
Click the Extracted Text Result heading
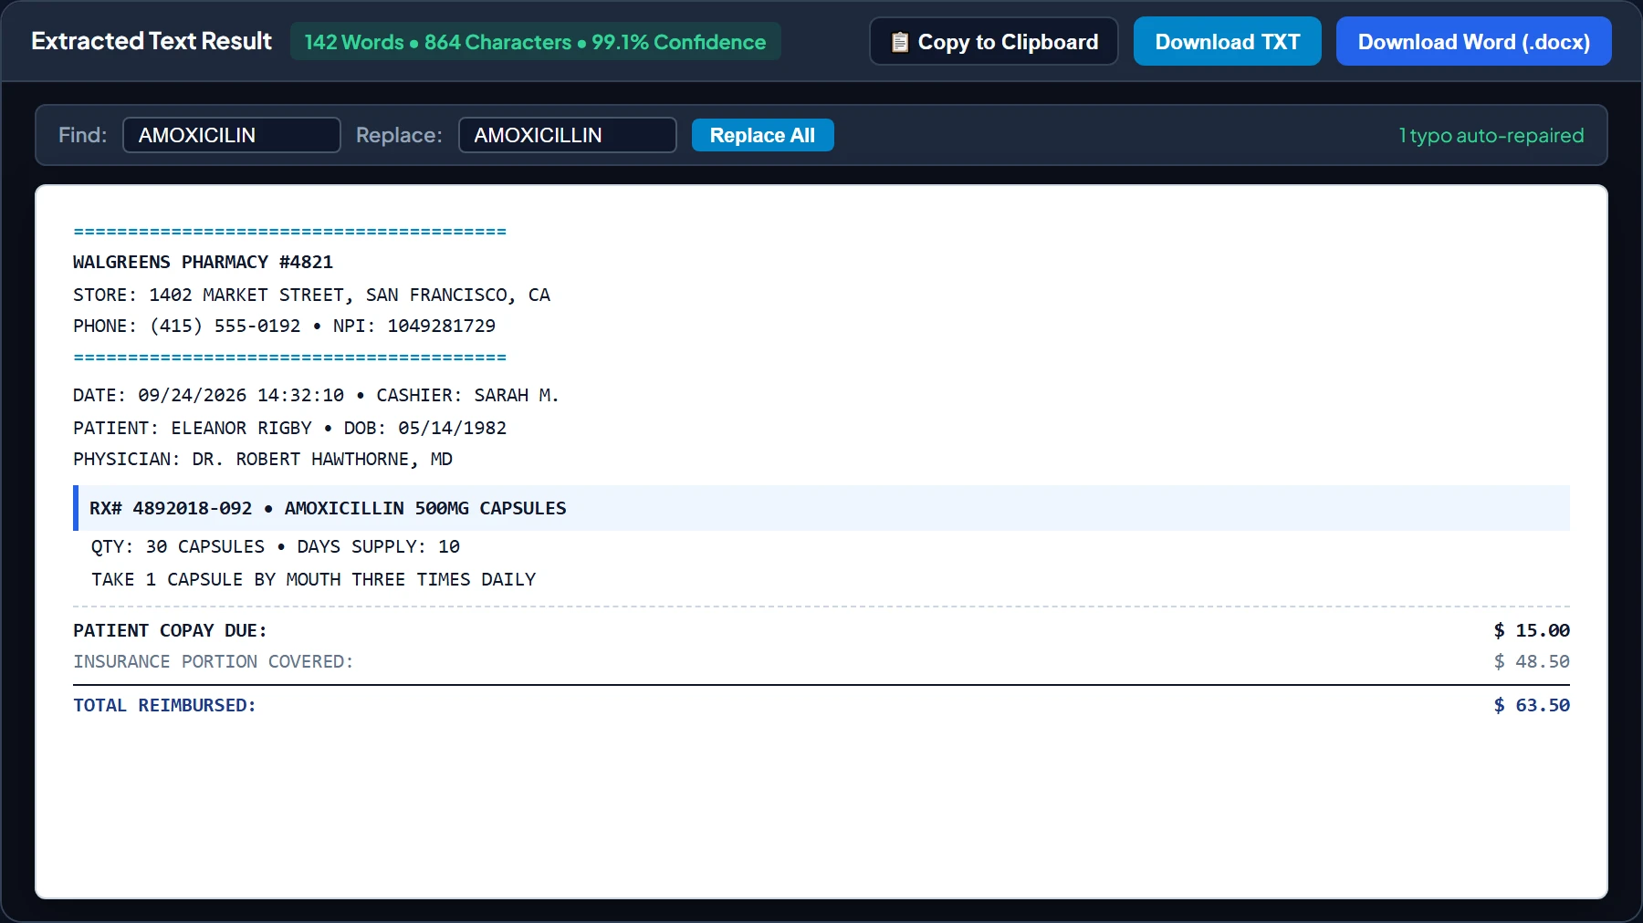[x=152, y=41]
